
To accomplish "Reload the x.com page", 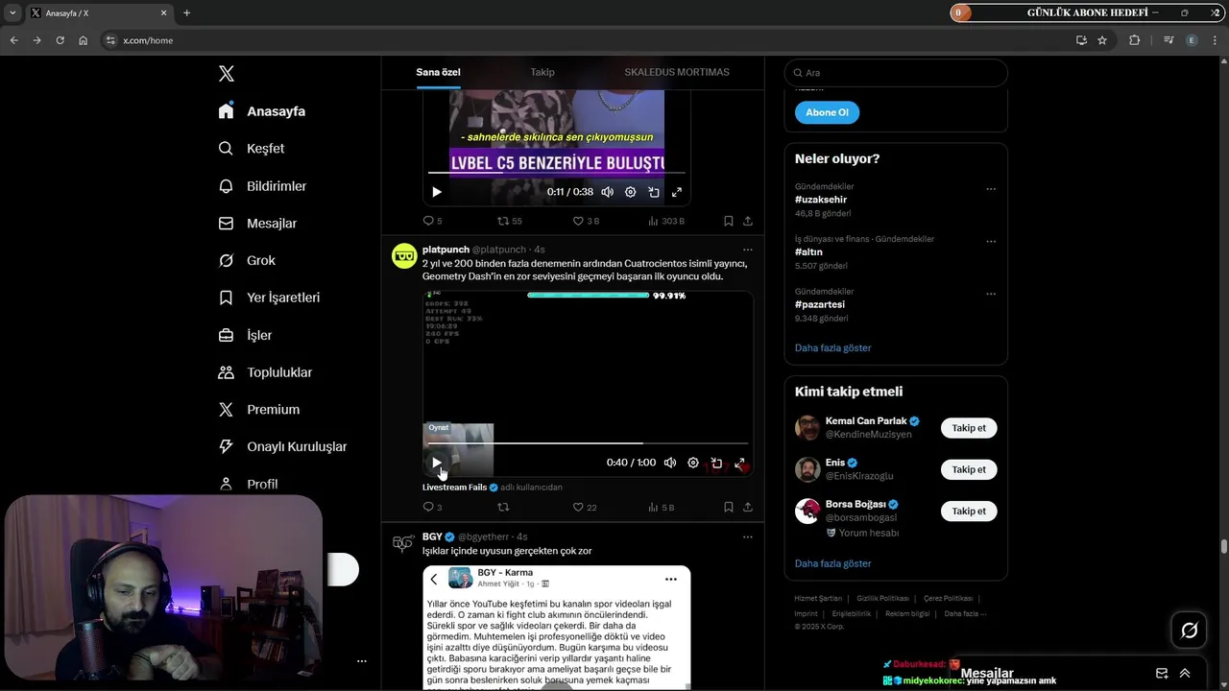I will coord(60,40).
